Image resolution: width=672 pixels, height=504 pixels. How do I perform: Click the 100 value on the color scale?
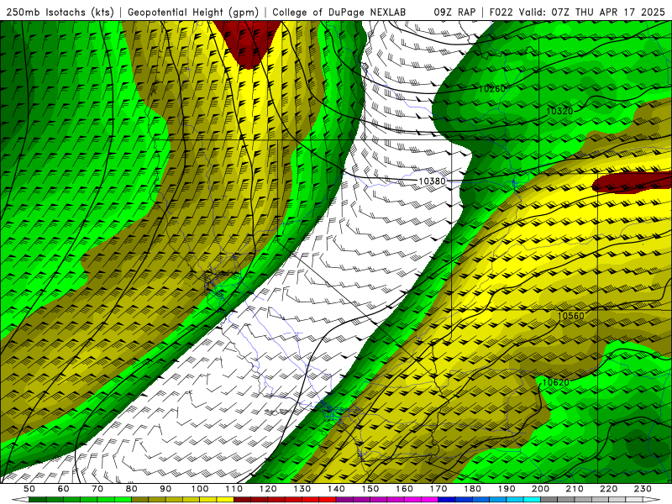coord(200,489)
